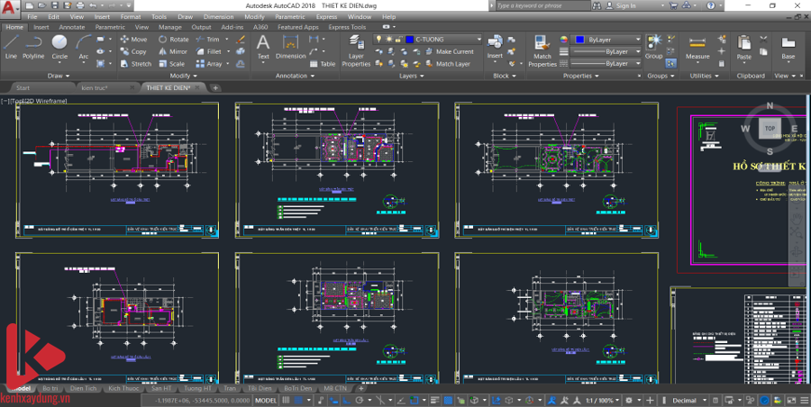Switch to the kien truc drawing tab

tap(95, 87)
